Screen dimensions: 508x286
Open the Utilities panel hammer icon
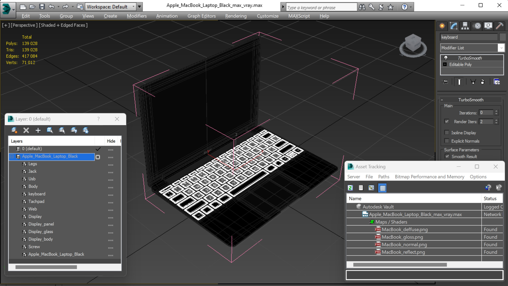(500, 26)
